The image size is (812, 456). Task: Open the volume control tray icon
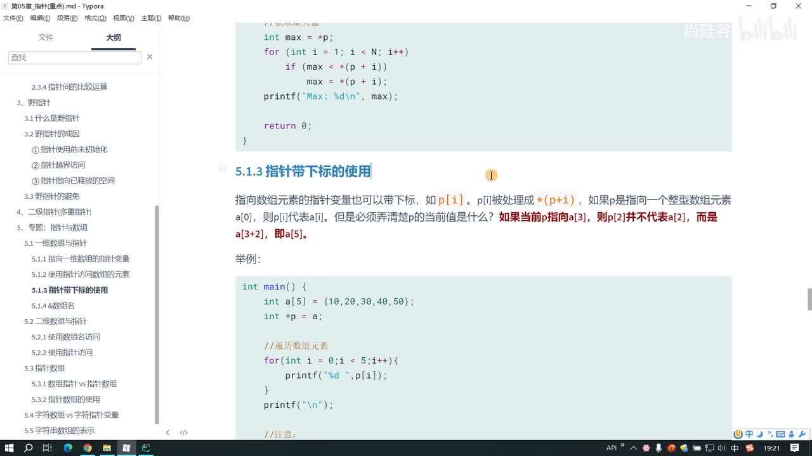[721, 448]
